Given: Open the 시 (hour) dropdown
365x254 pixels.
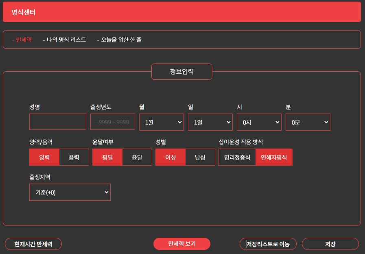Looking at the screenshot, I should pyautogui.click(x=259, y=122).
